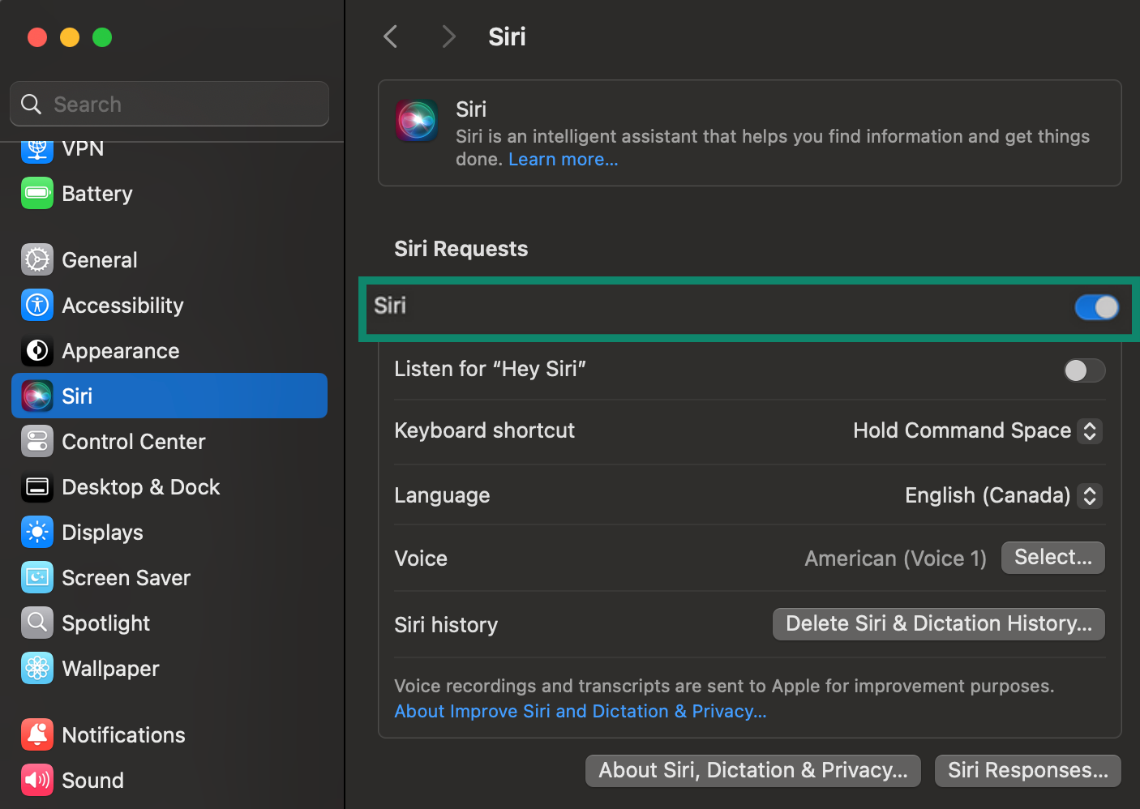
Task: Open Control Center settings icon
Action: click(x=37, y=441)
